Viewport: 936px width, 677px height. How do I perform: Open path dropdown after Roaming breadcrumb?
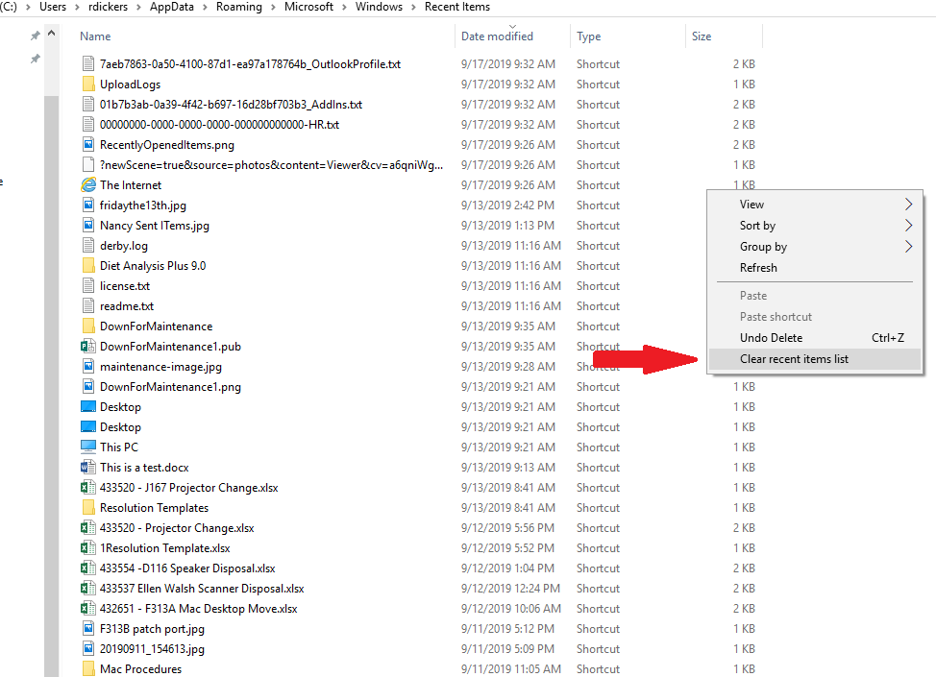tap(273, 7)
